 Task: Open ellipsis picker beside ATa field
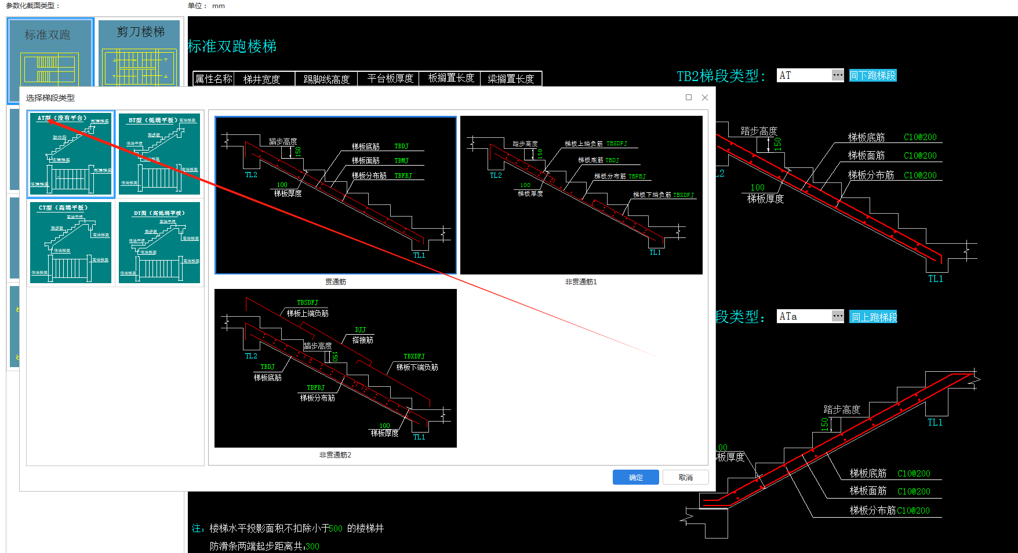pos(838,316)
